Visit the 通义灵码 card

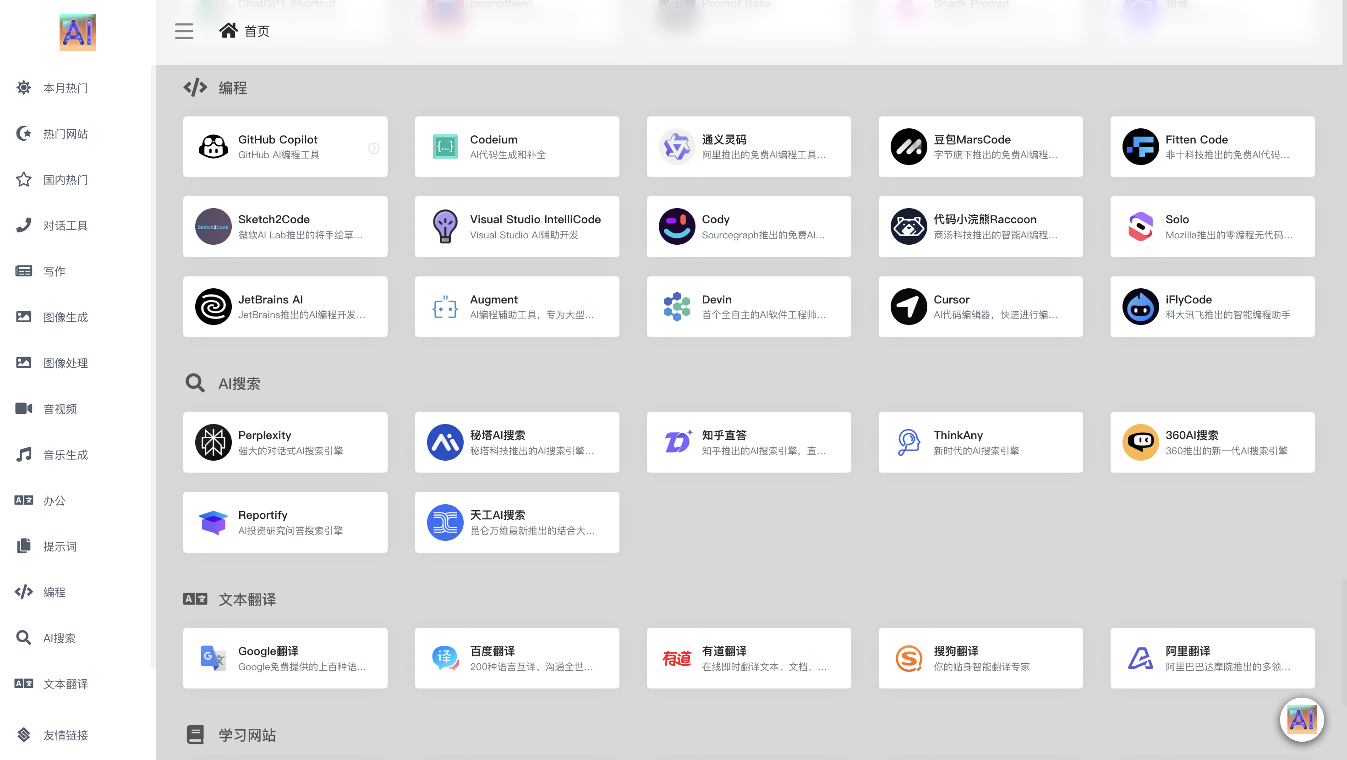coord(748,147)
